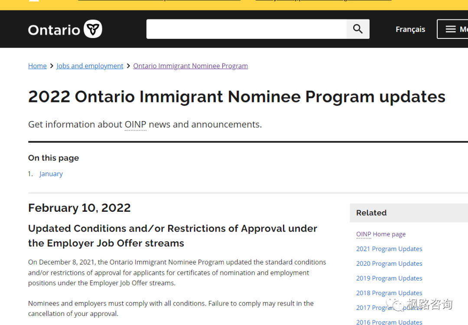Open 2016 Program Updates
The width and height of the screenshot is (468, 325).
click(389, 322)
